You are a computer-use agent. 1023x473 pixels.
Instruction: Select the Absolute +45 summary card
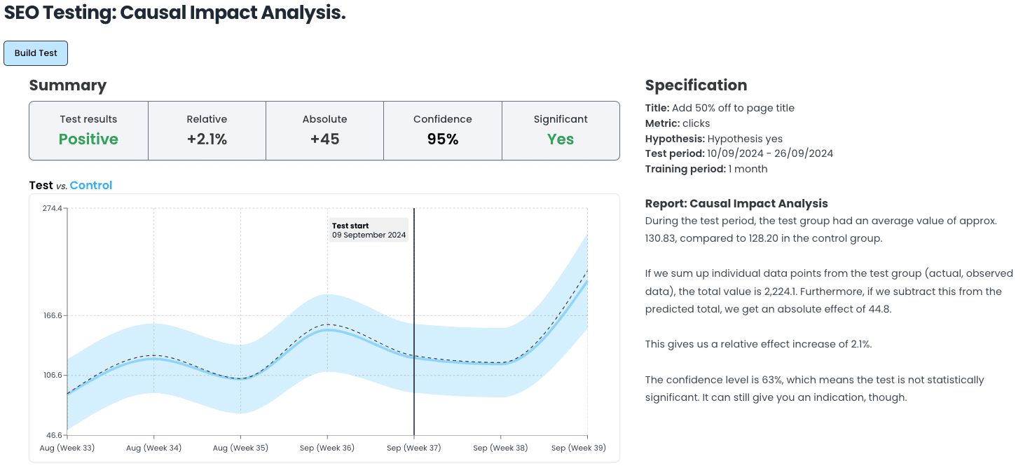324,130
